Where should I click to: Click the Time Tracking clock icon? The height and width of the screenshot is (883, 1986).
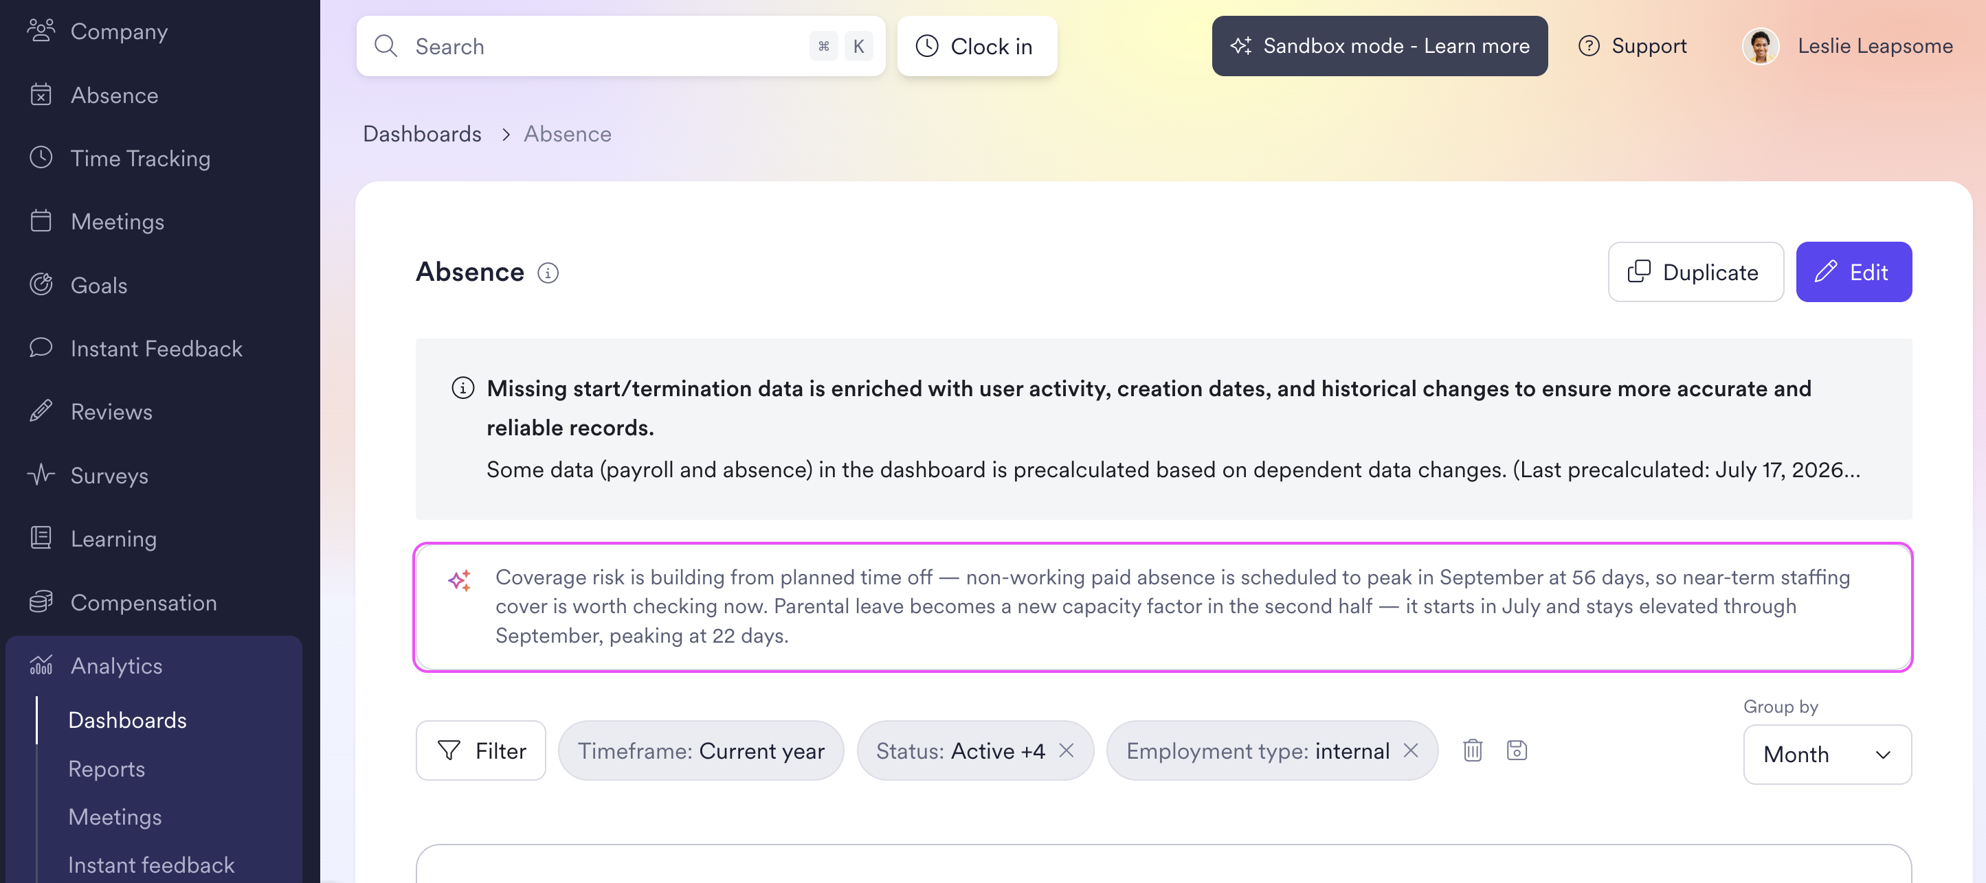[x=41, y=158]
